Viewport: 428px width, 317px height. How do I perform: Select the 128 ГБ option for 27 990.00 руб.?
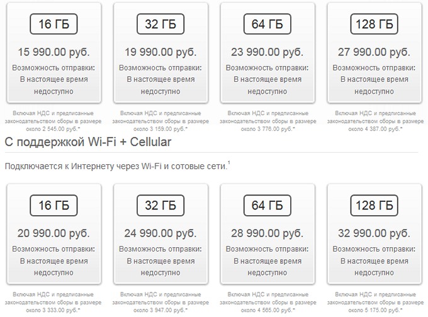coord(374,25)
